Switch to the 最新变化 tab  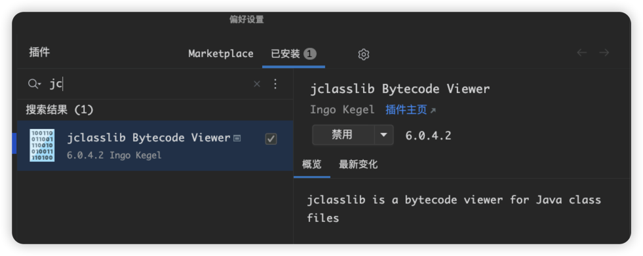[358, 164]
